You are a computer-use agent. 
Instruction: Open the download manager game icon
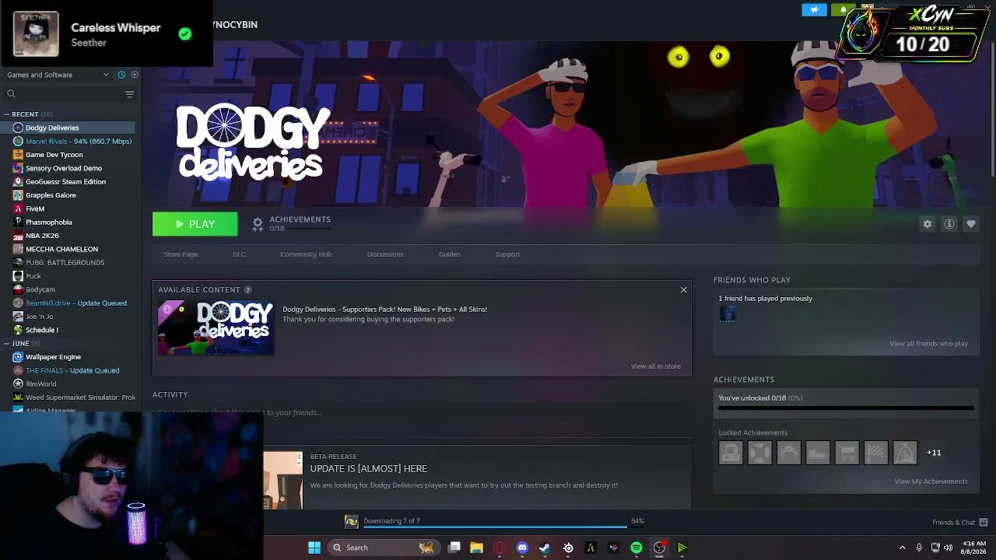(x=352, y=522)
